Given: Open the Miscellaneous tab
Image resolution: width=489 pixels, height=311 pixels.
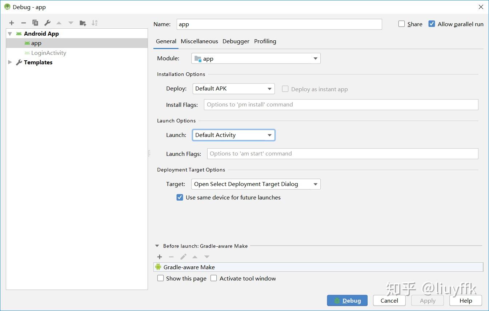Looking at the screenshot, I should pos(199,41).
